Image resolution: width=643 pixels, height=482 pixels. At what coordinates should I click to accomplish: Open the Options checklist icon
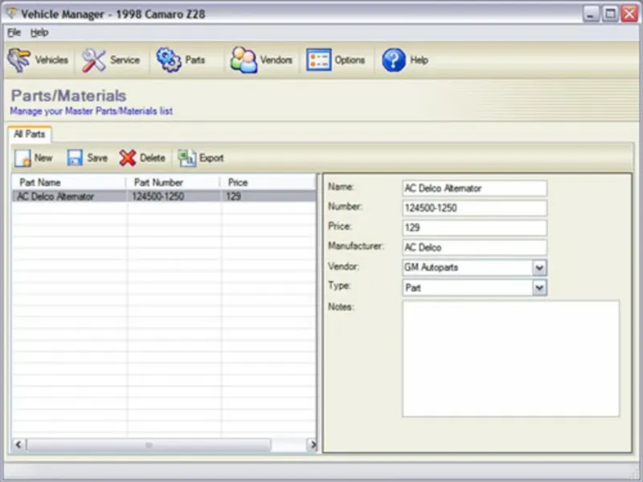(318, 59)
